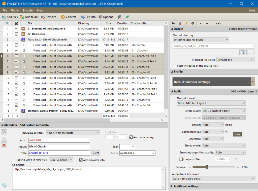Sort by the Duration column header
The image size is (258, 191).
(x=123, y=23)
